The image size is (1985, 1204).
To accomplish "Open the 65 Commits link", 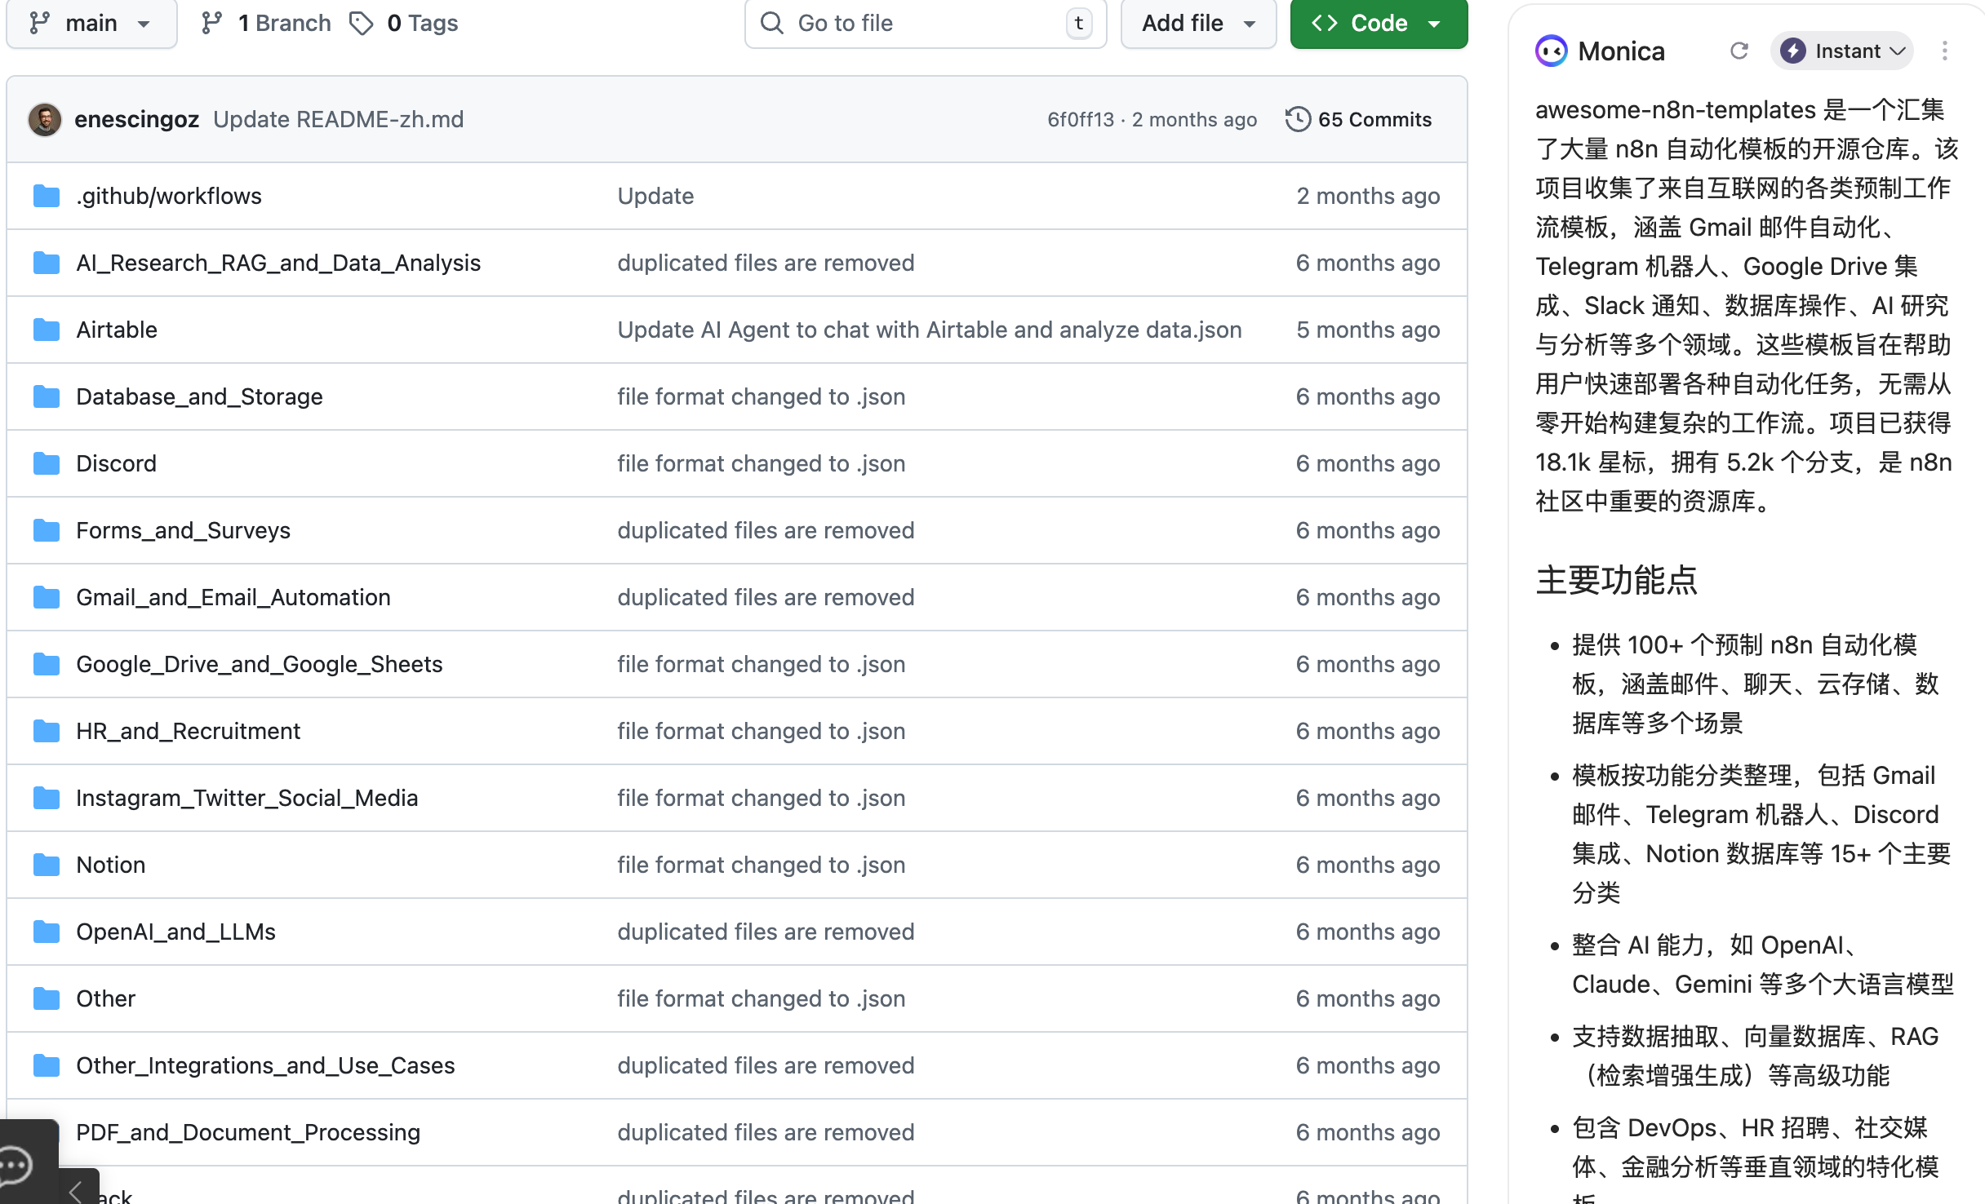I will click(1374, 119).
